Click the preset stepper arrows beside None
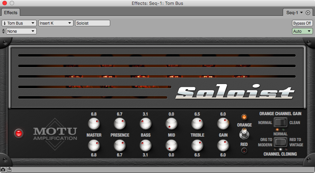This screenshot has width=315, height=173. pos(3,31)
